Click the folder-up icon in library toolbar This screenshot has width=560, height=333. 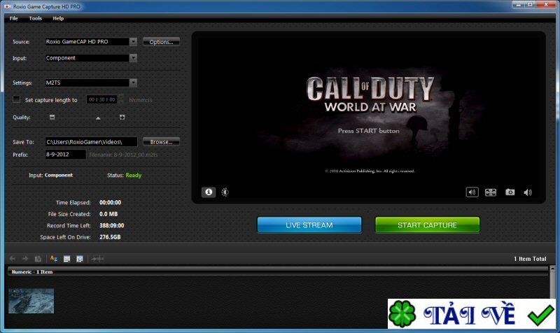coord(38,258)
